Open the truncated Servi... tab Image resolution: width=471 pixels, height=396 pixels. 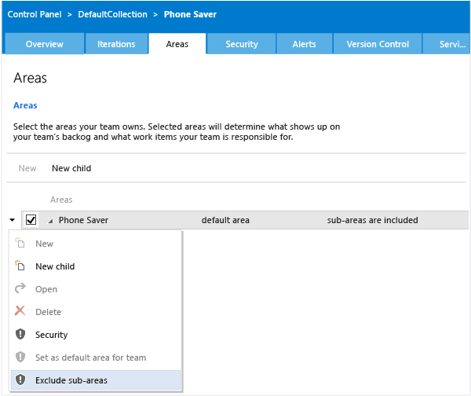coord(447,44)
